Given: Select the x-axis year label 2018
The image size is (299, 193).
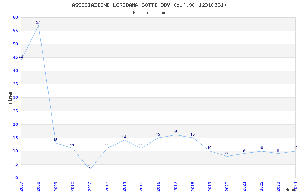Looking at the screenshot, I should point(193,187).
